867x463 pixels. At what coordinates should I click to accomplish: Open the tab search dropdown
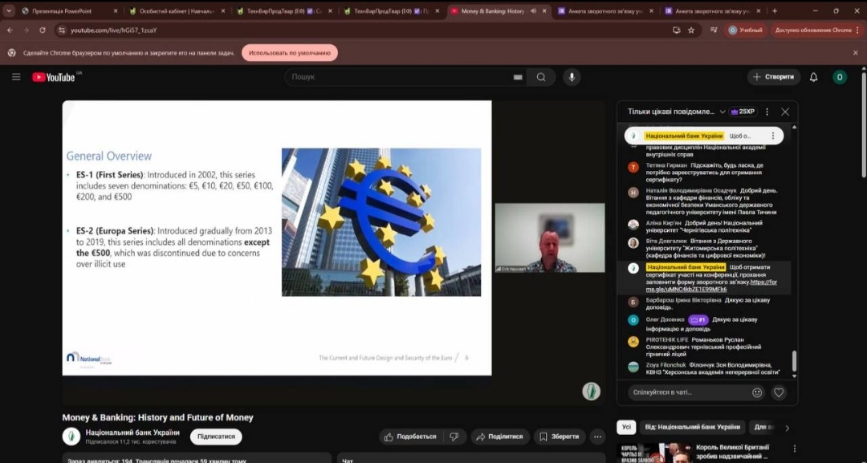tap(8, 10)
